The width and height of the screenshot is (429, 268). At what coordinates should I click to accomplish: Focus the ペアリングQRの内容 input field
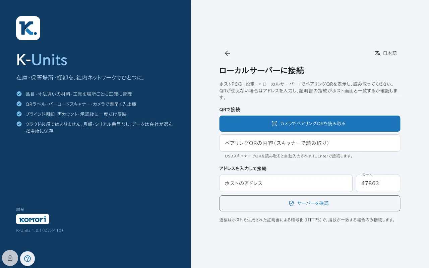tap(310, 143)
